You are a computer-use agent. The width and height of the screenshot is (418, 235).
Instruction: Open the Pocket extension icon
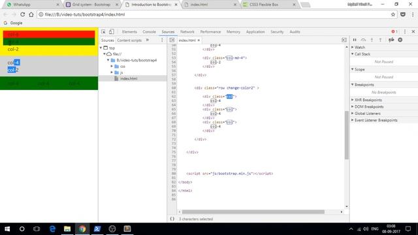click(x=403, y=14)
